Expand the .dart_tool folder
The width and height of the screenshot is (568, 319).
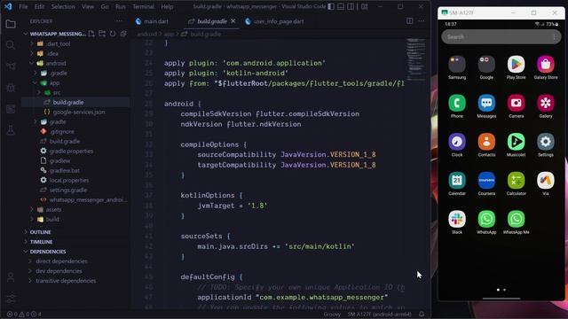[x=75, y=43]
